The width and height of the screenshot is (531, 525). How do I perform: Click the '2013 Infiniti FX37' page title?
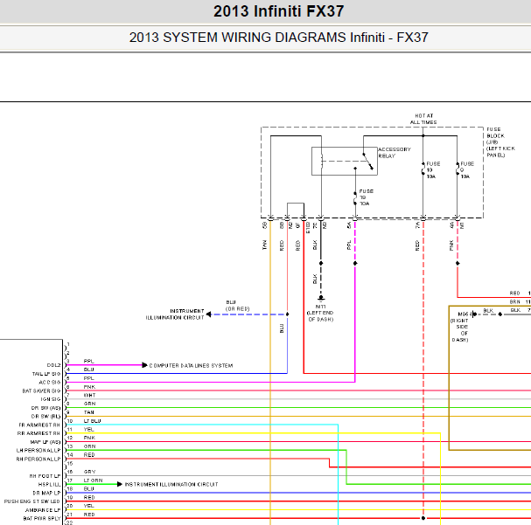click(x=278, y=11)
